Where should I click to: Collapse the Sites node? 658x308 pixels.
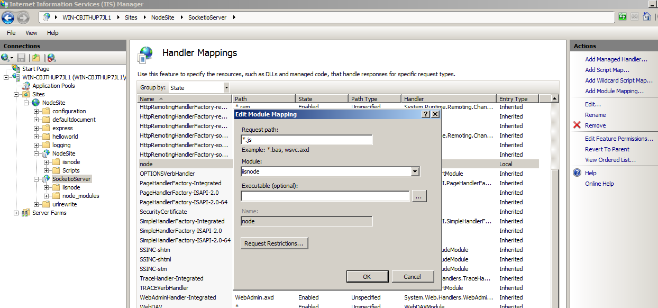16,94
